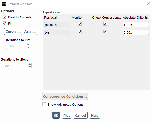The image size is (152, 122).
Task: Confirm settings with OK button
Action: [x=56, y=115]
